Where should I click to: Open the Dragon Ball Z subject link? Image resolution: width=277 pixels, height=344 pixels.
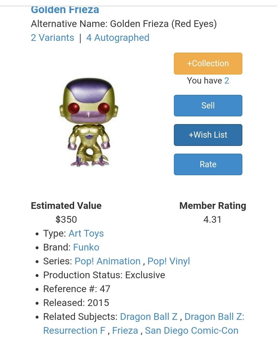149,317
